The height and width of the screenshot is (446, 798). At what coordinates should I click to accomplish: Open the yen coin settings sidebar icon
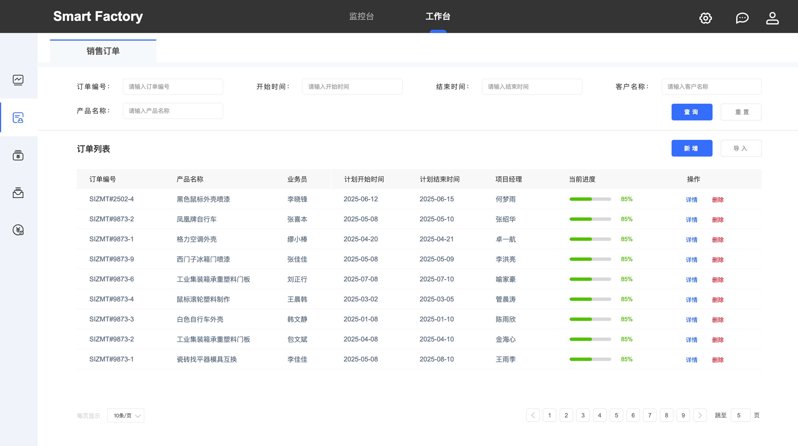click(x=18, y=230)
